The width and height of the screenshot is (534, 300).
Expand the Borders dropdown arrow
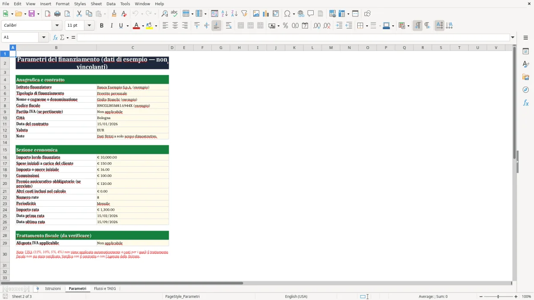pos(367,26)
